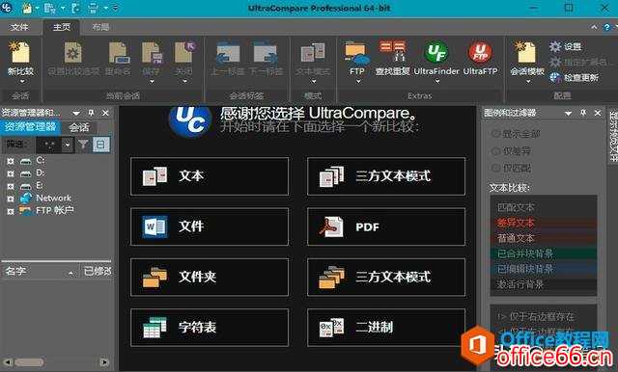Click the 新比较 (new compare) icon
This screenshot has height=372, width=618.
point(20,53)
